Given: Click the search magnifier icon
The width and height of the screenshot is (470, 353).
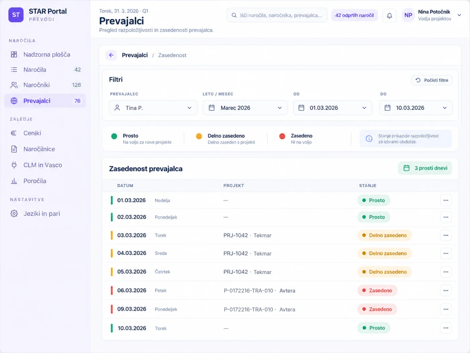Looking at the screenshot, I should [x=234, y=15].
